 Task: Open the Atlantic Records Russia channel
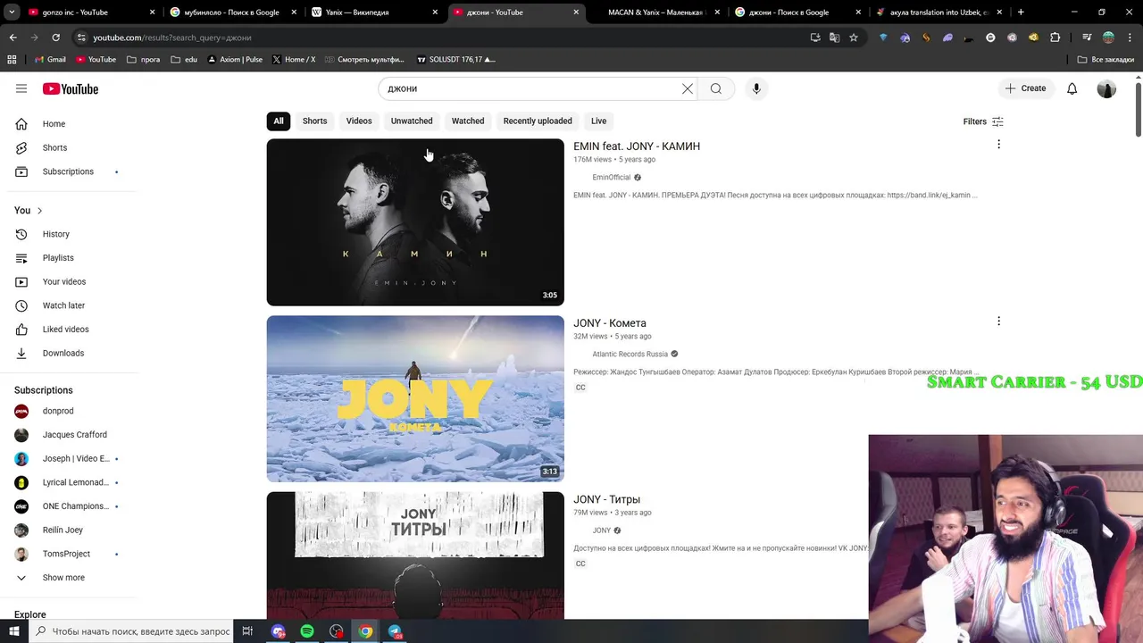click(x=630, y=355)
